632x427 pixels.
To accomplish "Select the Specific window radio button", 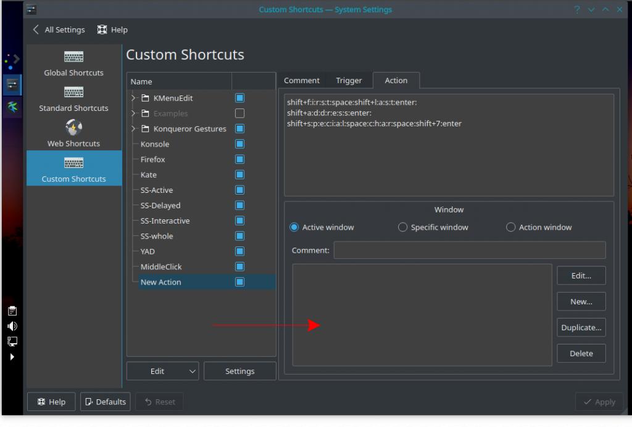I will (x=403, y=227).
